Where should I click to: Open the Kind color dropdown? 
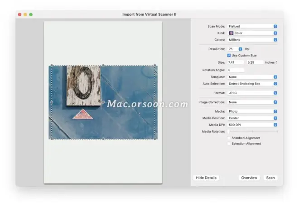[x=252, y=33]
